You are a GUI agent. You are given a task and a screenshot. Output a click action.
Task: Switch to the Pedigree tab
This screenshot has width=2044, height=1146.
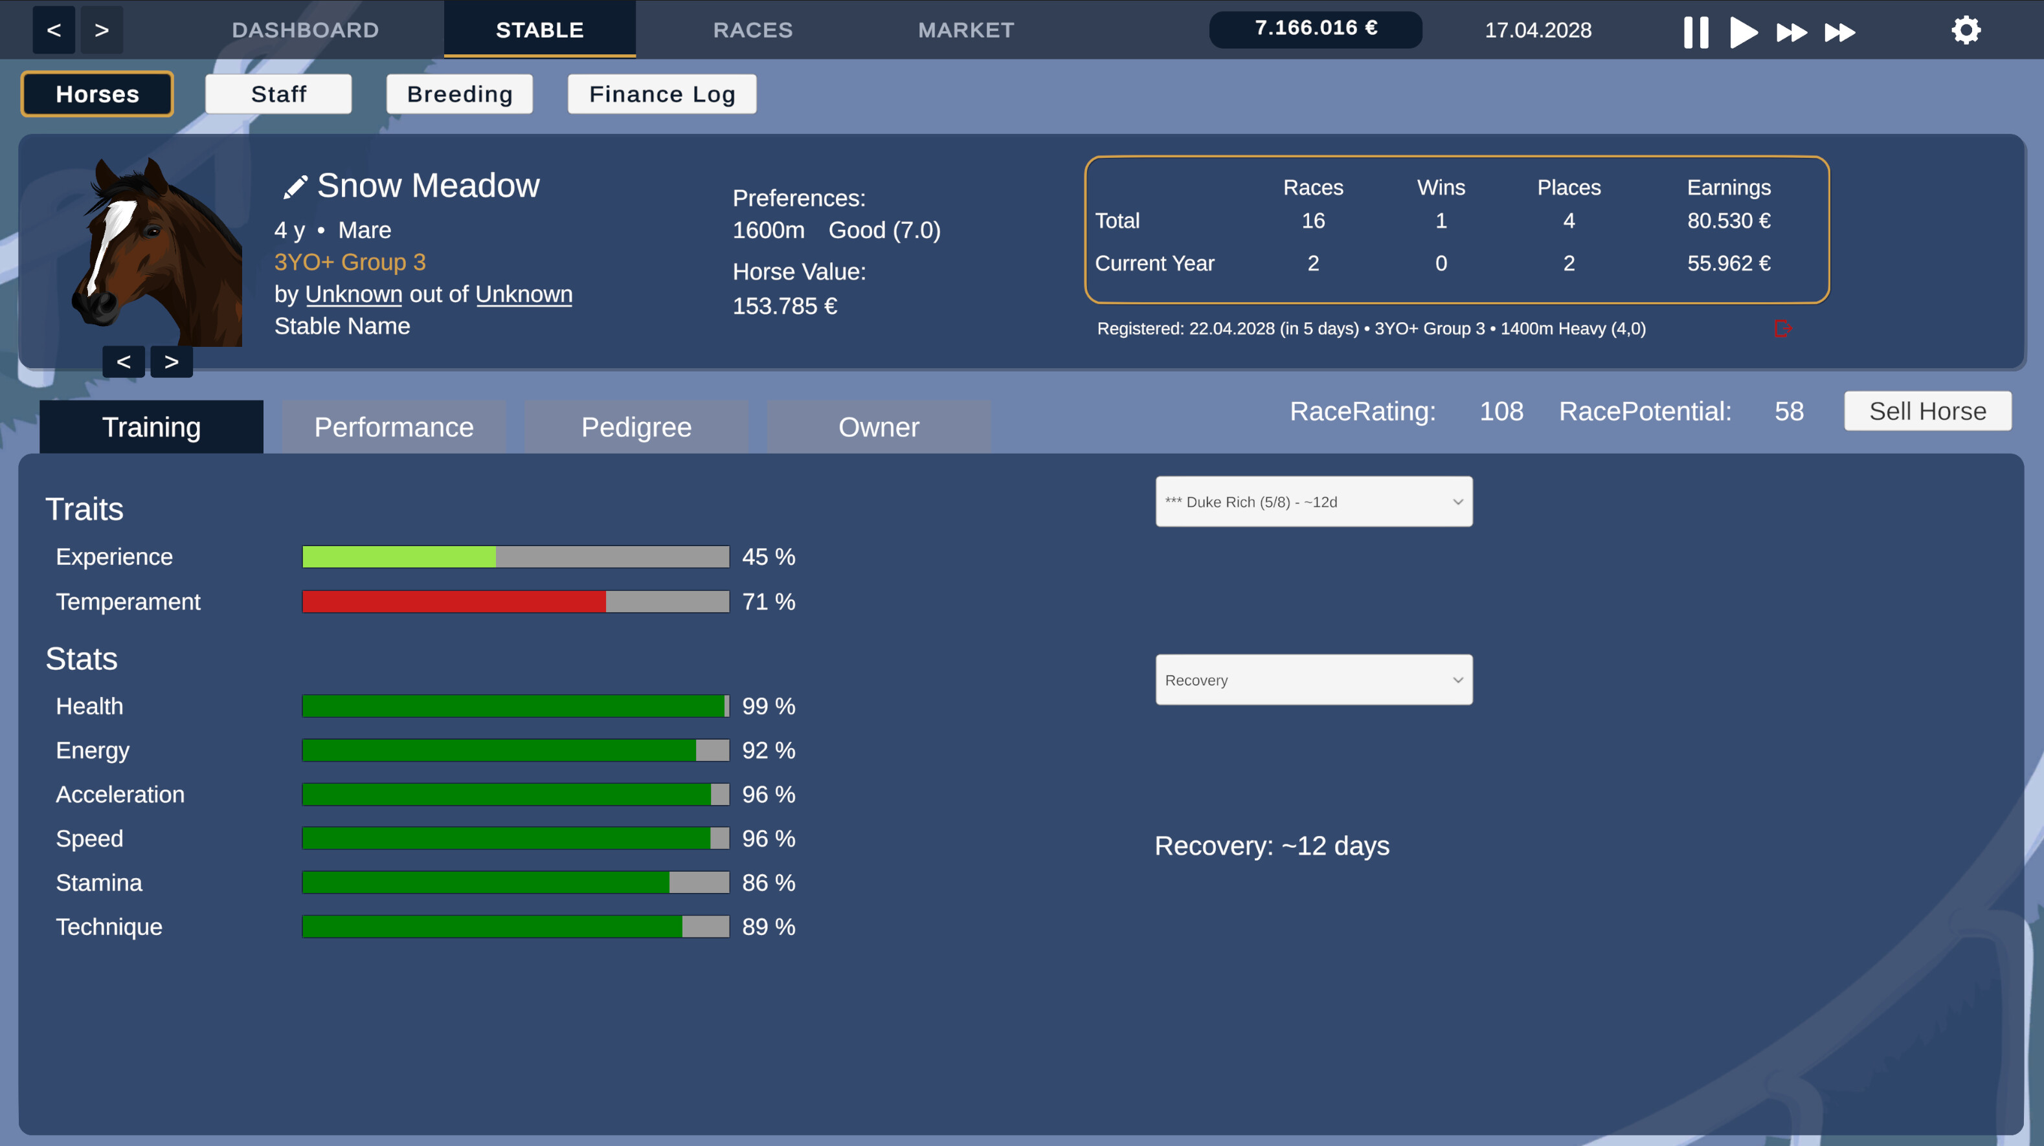click(636, 426)
